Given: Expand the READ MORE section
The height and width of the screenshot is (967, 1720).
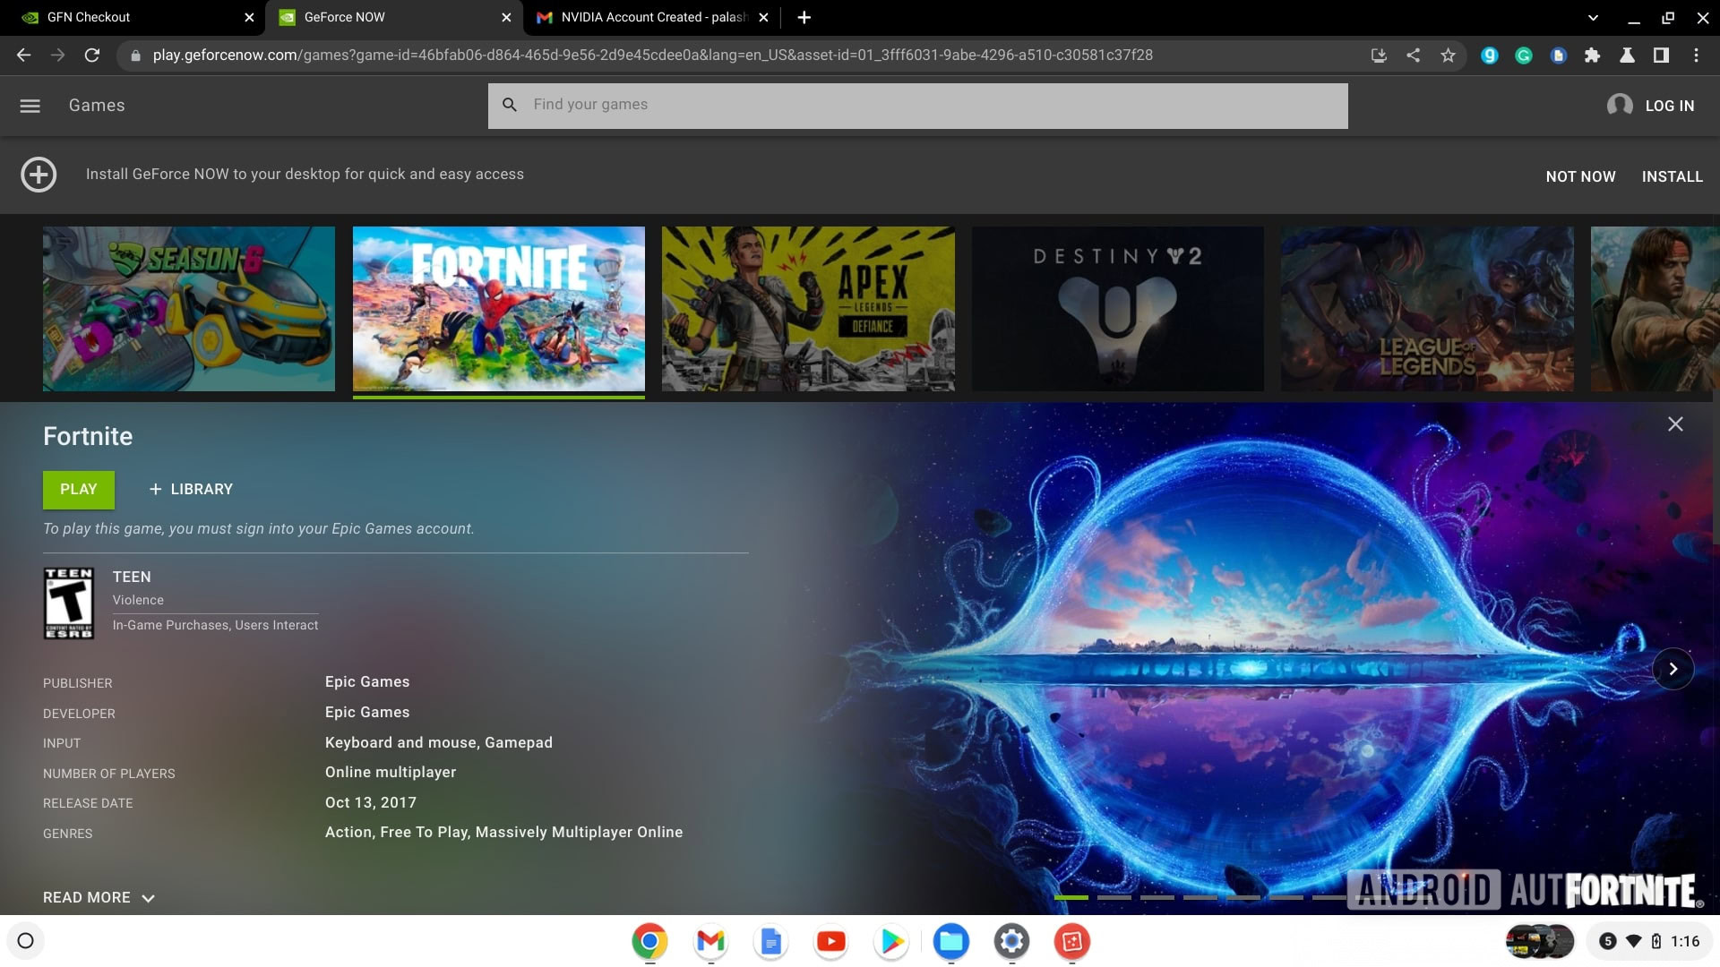Looking at the screenshot, I should (x=99, y=897).
